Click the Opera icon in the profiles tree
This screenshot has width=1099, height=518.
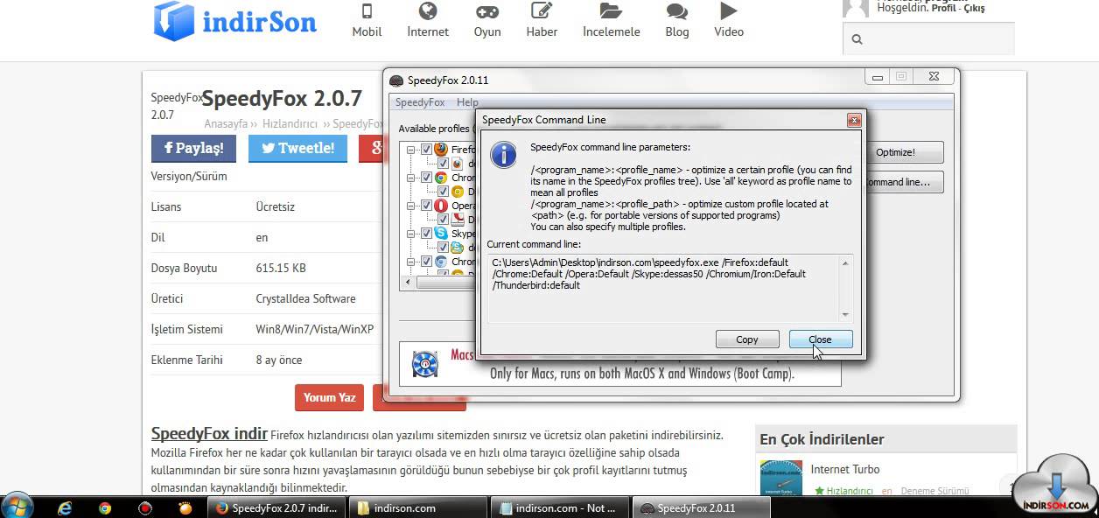pos(440,206)
